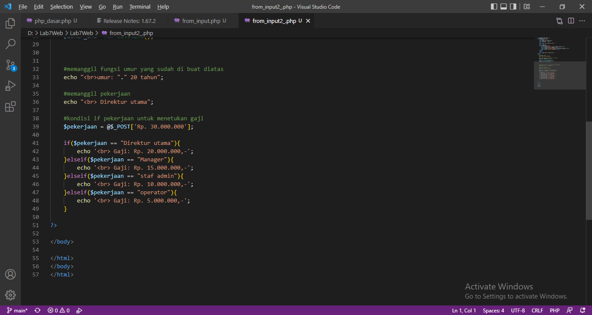Viewport: 592px width, 315px height.
Task: Click the main* branch indicator
Action: click(x=17, y=310)
